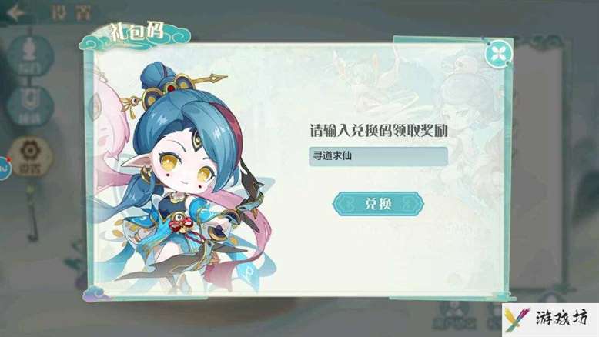Open the gear 设置 sidebar tab
Screen dimensions: 599x337
[x=30, y=156]
